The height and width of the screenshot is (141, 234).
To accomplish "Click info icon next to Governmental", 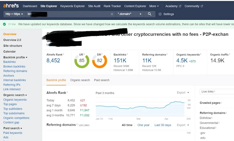I will (219, 123).
